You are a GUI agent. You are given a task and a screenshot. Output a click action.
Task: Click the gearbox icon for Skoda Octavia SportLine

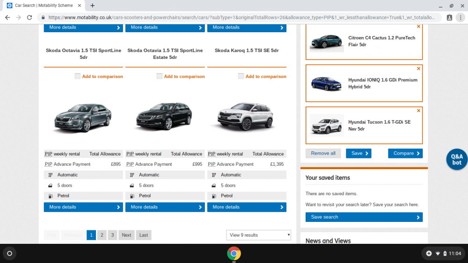pos(51,175)
